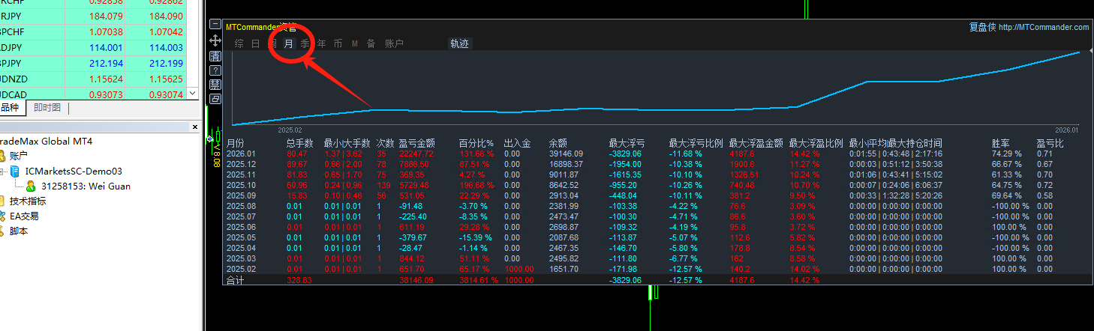This screenshot has height=331, width=1094.
Task: Click the win rate value 74.29 %
Action: tap(1007, 154)
